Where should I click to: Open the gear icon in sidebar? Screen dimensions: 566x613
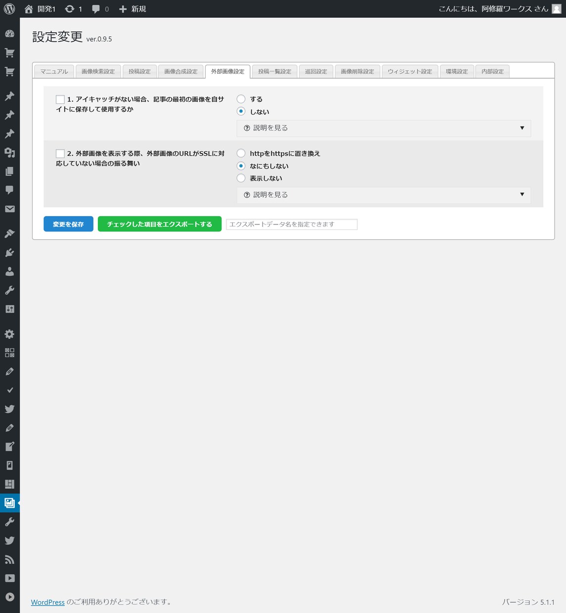9,334
